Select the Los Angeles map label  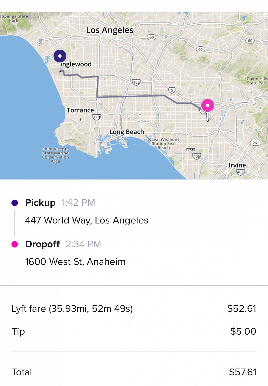(110, 30)
